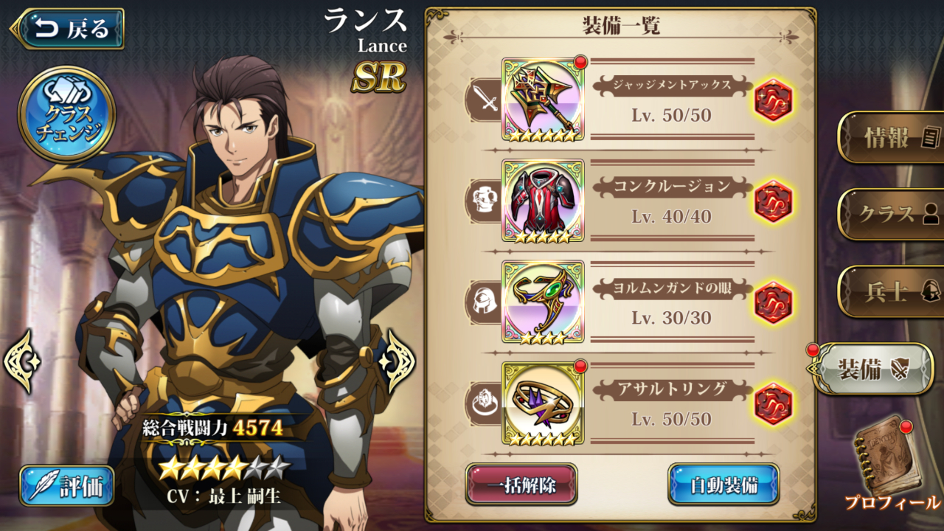Show the previous character with left arrow
The height and width of the screenshot is (531, 944).
(22, 361)
